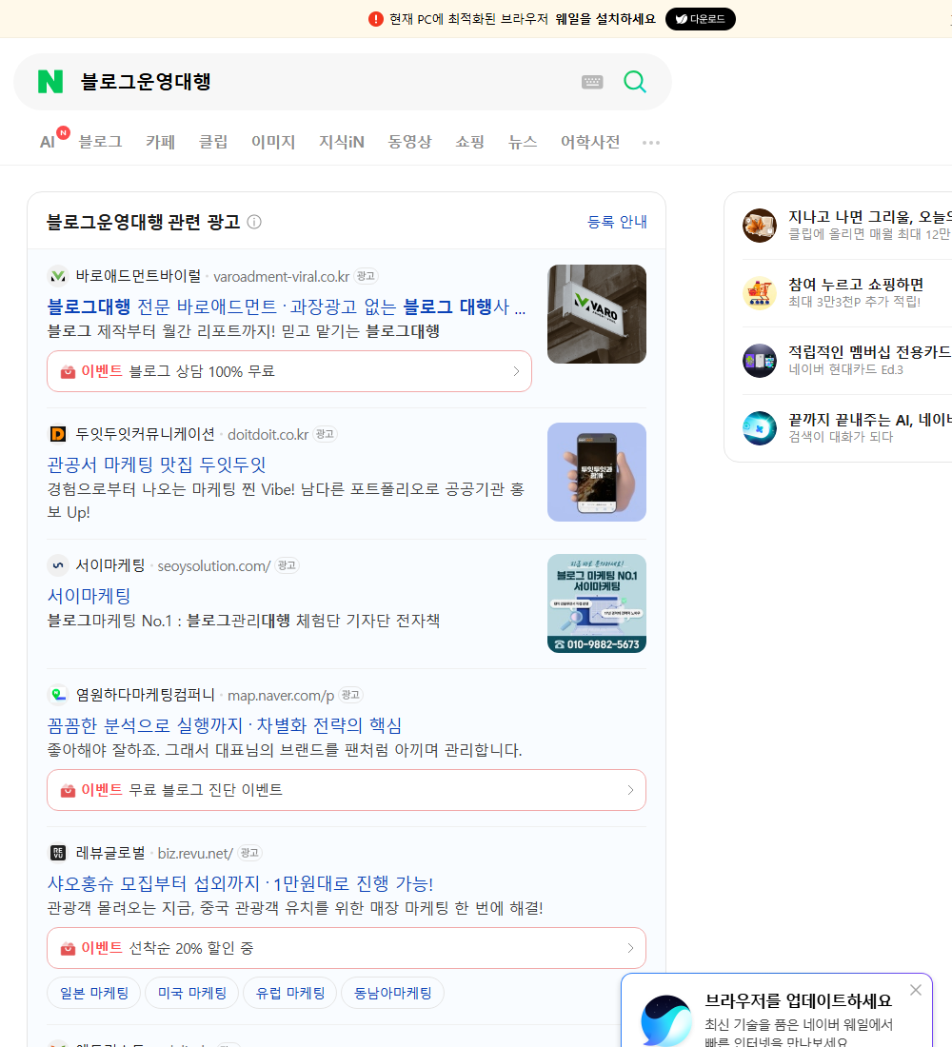Click the green search magnifier icon
Image resolution: width=952 pixels, height=1047 pixels.
pos(635,82)
